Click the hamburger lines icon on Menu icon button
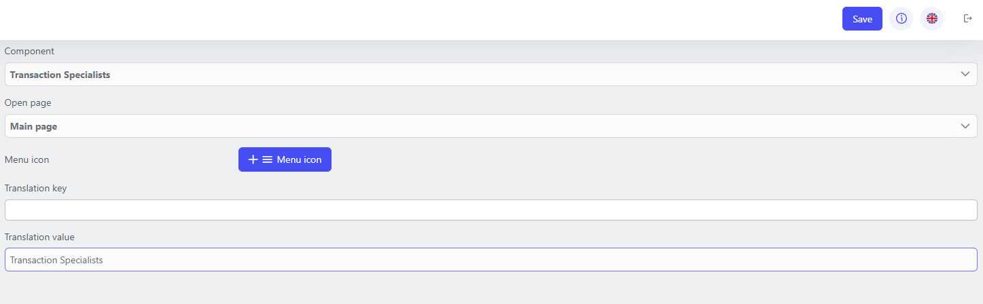The height and width of the screenshot is (304, 983). coord(267,159)
